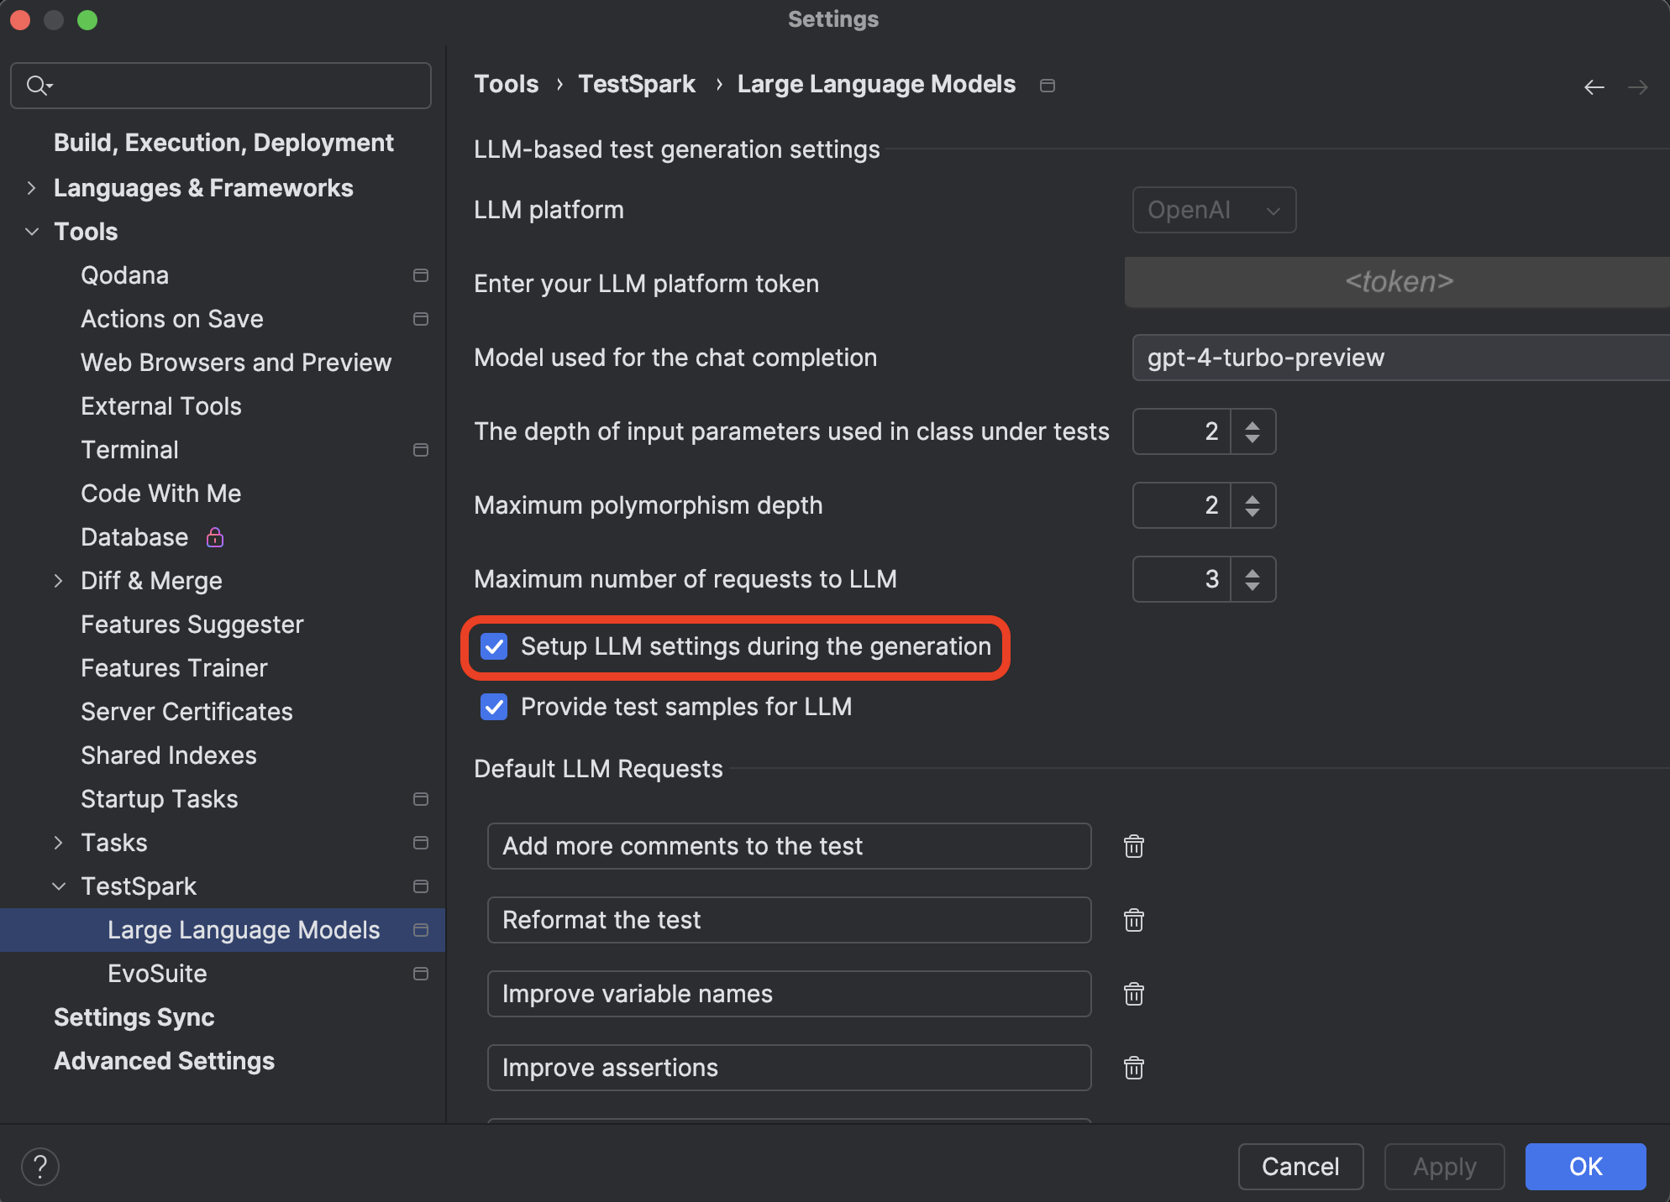This screenshot has width=1670, height=1202.
Task: Collapse the Tools section
Action: coord(32,232)
